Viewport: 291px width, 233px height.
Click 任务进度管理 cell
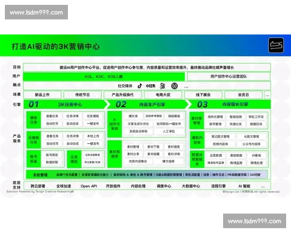[93, 155]
